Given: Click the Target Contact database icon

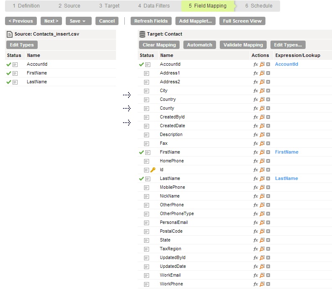Looking at the screenshot, I should pyautogui.click(x=142, y=34).
